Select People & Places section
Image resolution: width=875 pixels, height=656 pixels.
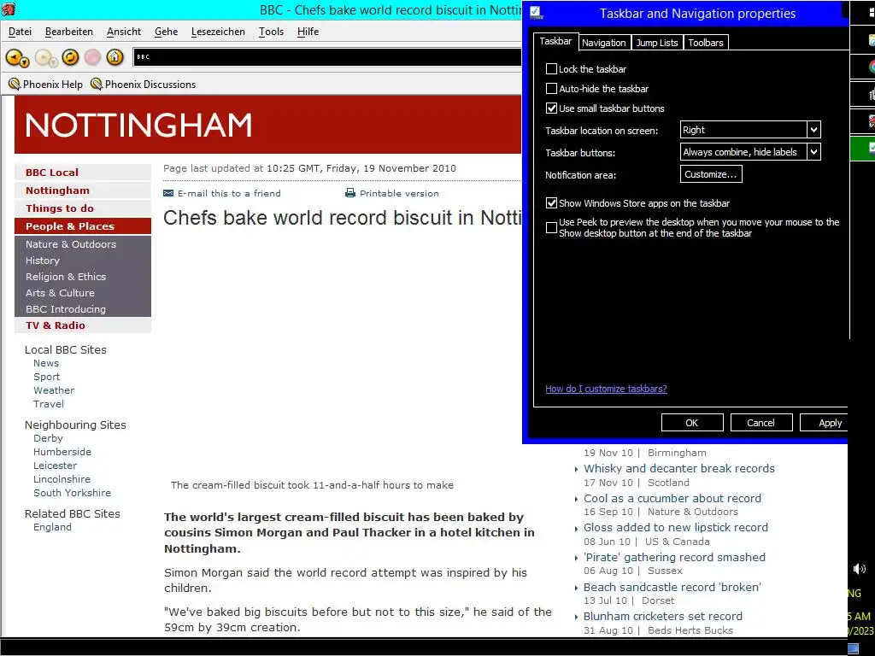(83, 225)
